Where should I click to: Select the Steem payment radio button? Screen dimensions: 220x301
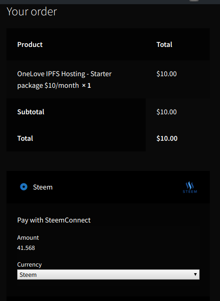click(x=24, y=187)
